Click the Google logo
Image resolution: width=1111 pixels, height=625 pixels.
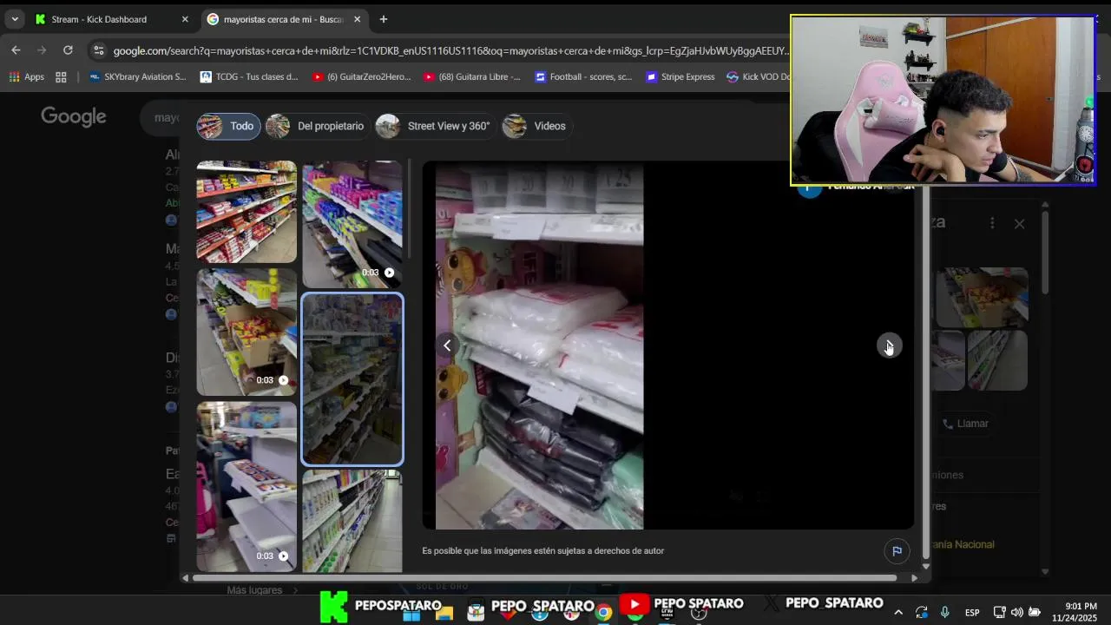point(74,116)
